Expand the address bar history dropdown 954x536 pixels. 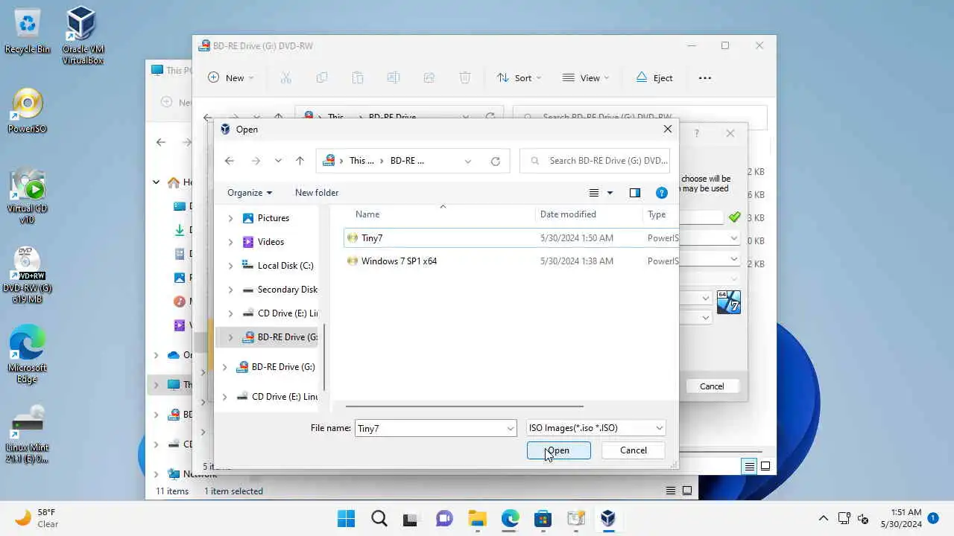(x=468, y=161)
